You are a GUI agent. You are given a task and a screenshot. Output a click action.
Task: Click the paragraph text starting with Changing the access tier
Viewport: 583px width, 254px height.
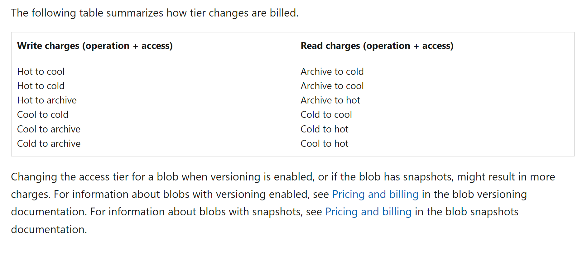click(x=283, y=203)
